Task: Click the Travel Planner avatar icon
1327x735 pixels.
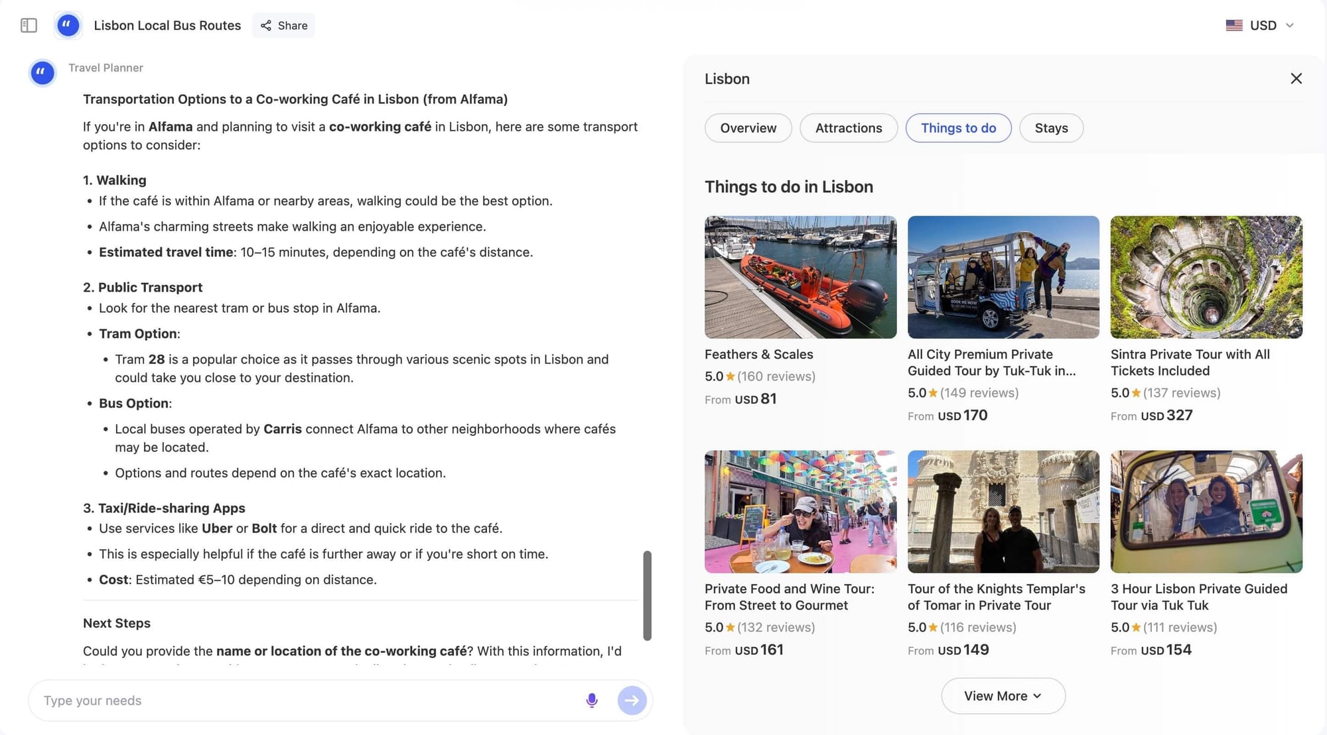Action: (42, 72)
